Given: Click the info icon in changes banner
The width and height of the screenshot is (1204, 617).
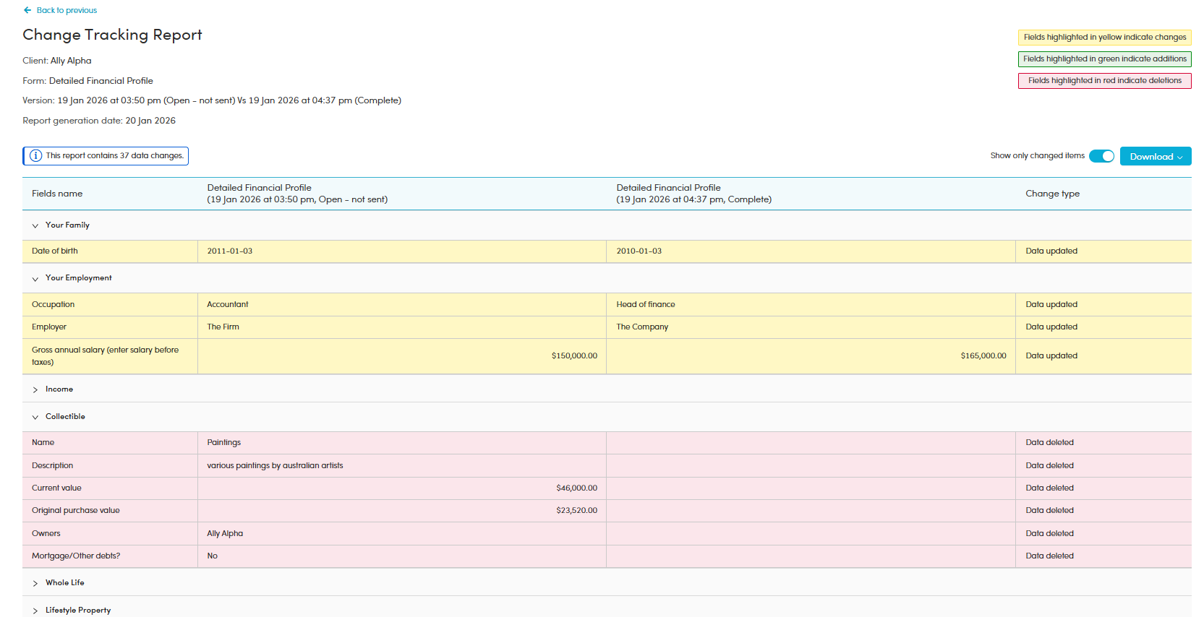Looking at the screenshot, I should pos(35,156).
